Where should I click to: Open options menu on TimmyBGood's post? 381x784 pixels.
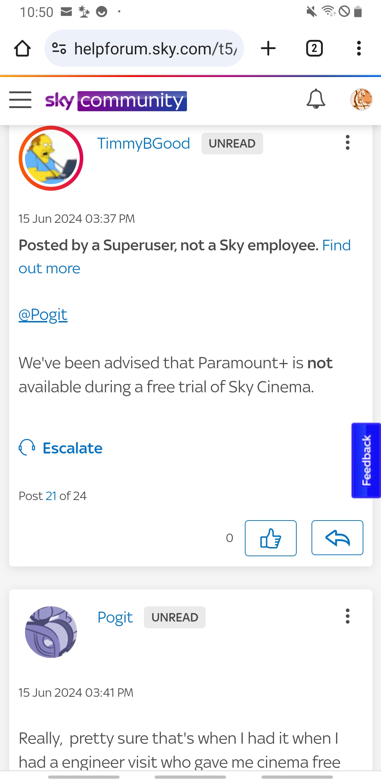click(347, 143)
